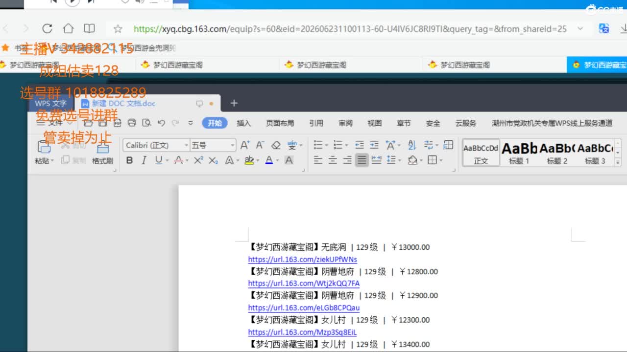627x352 pixels.
Task: Choose font color with the blue-underlined A
Action: point(269,160)
